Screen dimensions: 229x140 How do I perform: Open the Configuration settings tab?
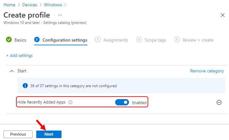coord(65,40)
